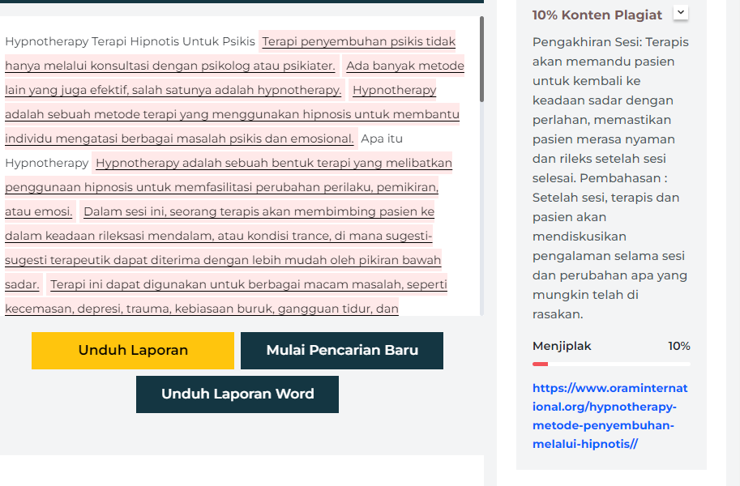The image size is (740, 486).
Task: Click the 'Pengakhiran Sesi: Terapis' matched paragraph
Action: pyautogui.click(x=610, y=178)
